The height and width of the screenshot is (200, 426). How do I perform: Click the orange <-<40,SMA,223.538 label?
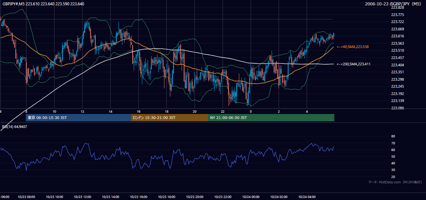click(353, 47)
